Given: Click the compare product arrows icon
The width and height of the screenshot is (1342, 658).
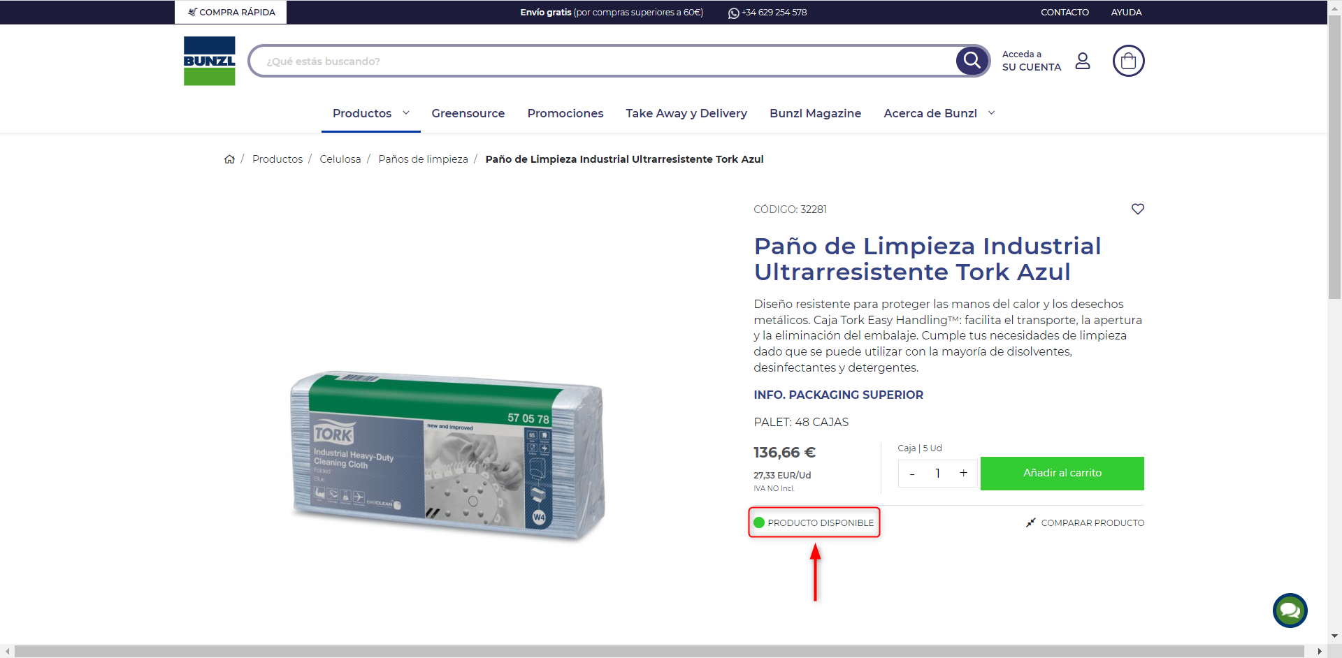Looking at the screenshot, I should click(x=1031, y=522).
